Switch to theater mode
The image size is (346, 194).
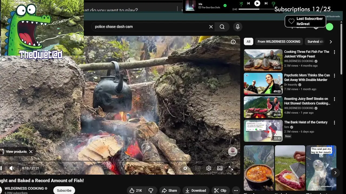pyautogui.click(x=220, y=168)
